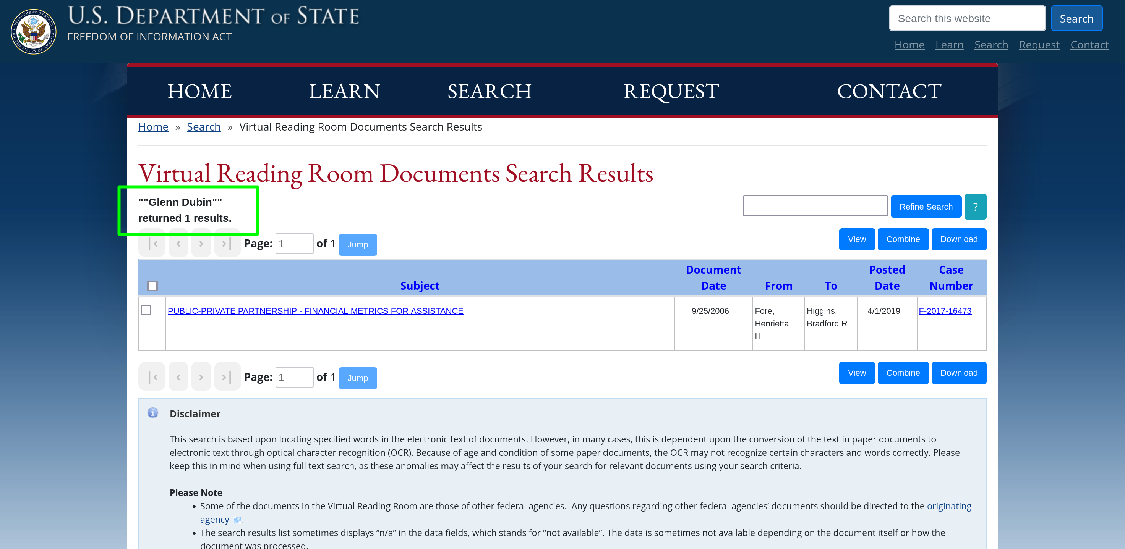The image size is (1125, 549).
Task: Go to next page in top pager
Action: click(x=201, y=244)
